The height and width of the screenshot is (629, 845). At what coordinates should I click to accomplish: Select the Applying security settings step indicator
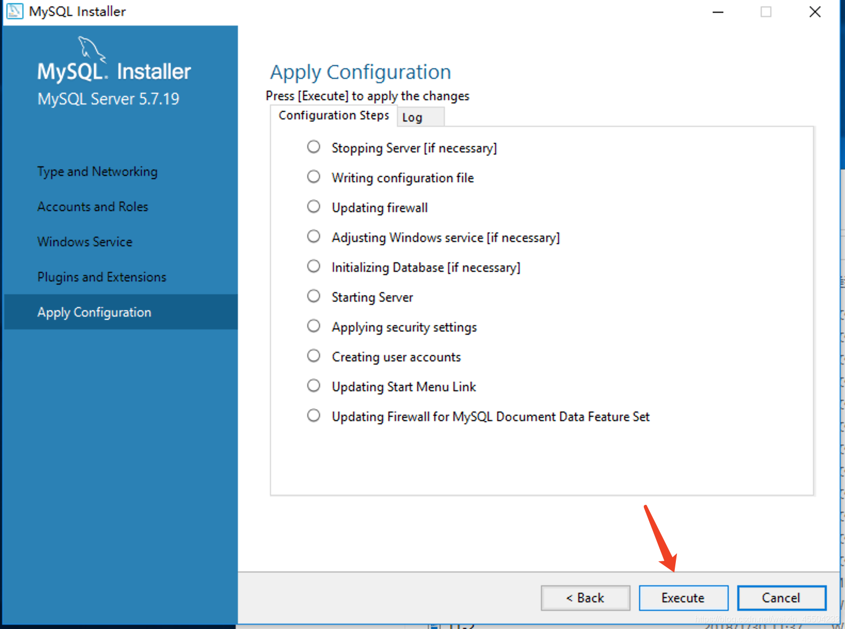[x=314, y=326]
